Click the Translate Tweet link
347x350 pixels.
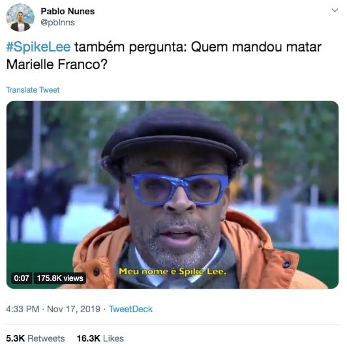click(x=33, y=90)
